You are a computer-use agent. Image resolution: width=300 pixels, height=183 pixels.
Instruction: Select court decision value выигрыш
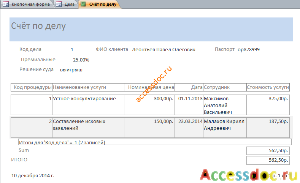tap(71, 70)
